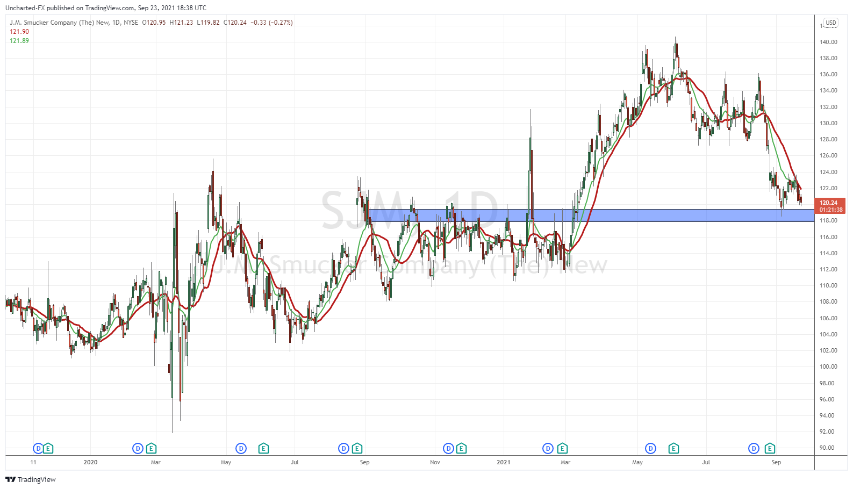
Task: Click the Uncharted-FX published header text
Action: 106,8
